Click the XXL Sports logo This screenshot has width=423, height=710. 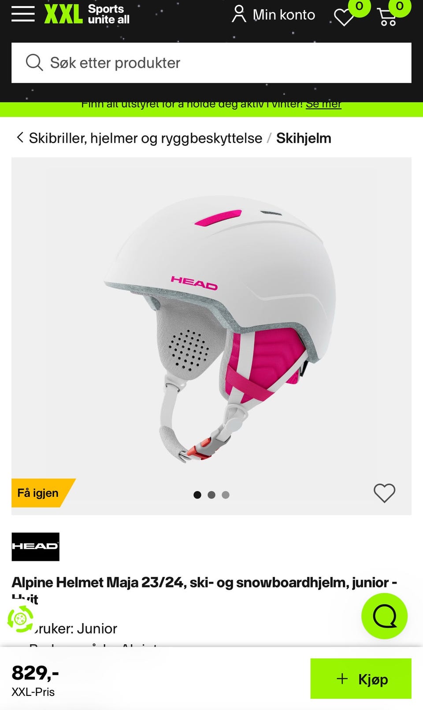tap(87, 14)
